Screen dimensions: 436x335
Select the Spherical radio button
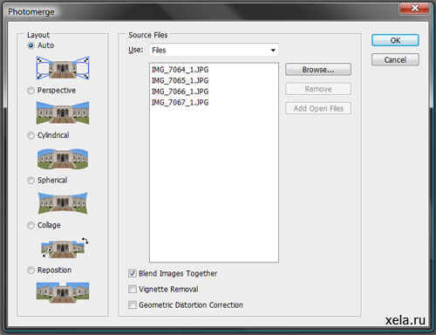[31, 181]
